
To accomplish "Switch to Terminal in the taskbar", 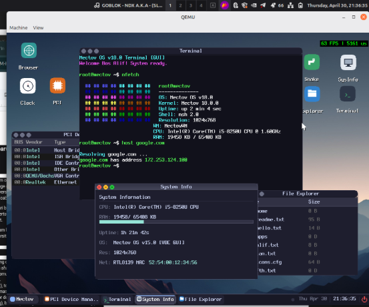I will [117, 299].
